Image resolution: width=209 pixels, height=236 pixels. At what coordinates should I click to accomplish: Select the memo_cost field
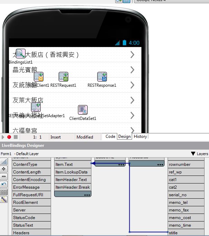point(186,217)
